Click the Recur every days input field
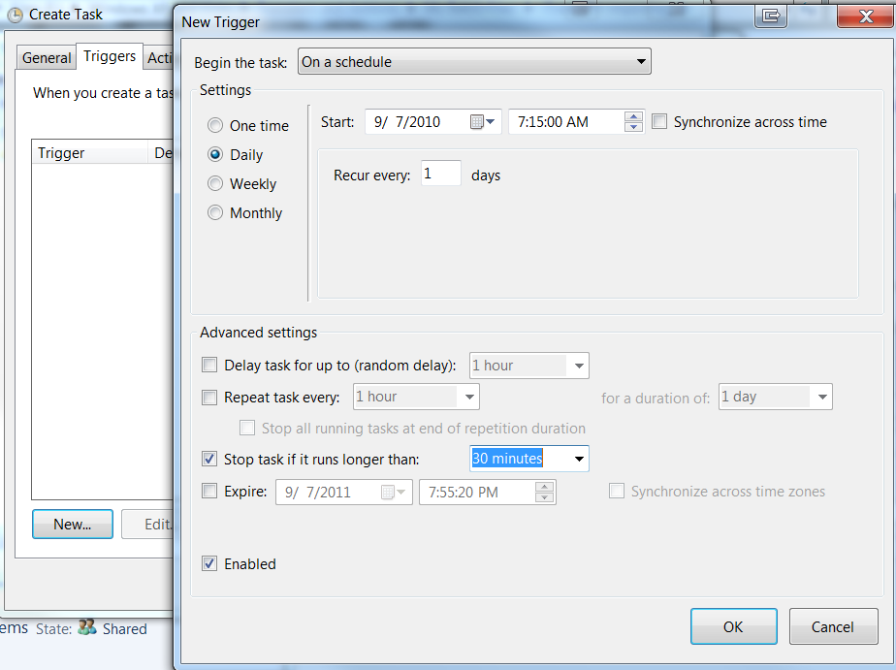The width and height of the screenshot is (896, 670). click(x=440, y=175)
